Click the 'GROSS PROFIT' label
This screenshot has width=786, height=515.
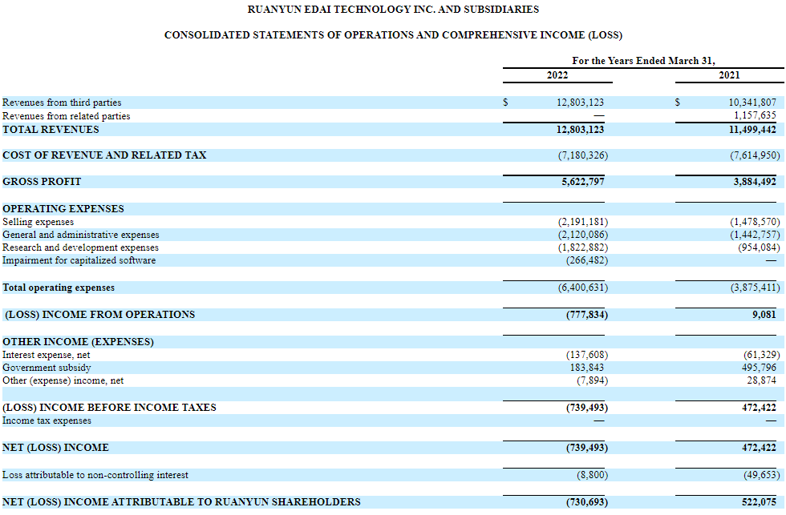(42, 182)
